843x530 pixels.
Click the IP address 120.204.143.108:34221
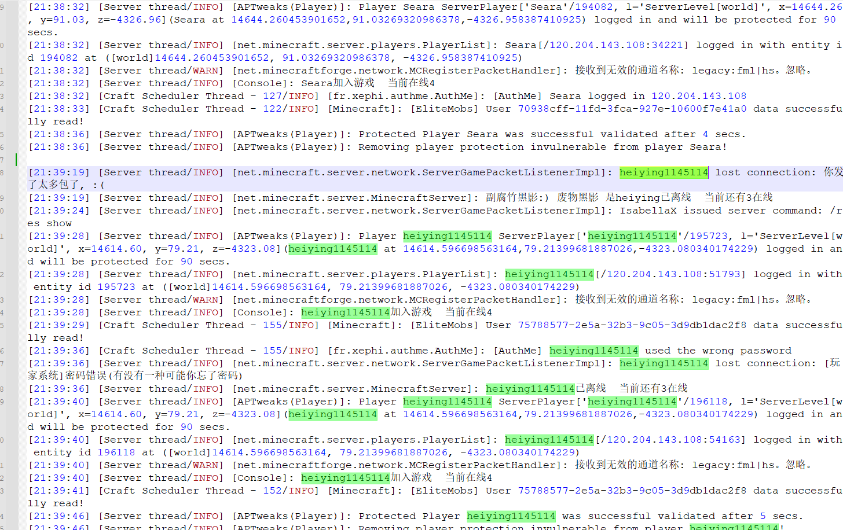coord(616,45)
